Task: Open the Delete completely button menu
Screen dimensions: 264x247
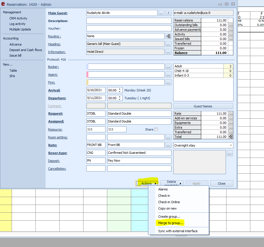Action: click(172, 183)
